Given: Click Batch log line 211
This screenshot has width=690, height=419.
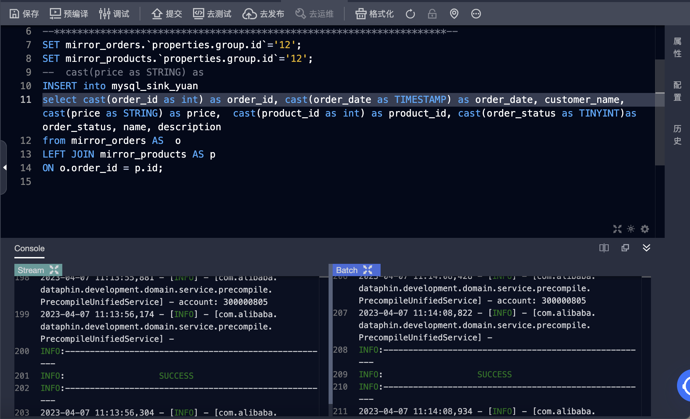Looking at the screenshot, I should pyautogui.click(x=477, y=411).
